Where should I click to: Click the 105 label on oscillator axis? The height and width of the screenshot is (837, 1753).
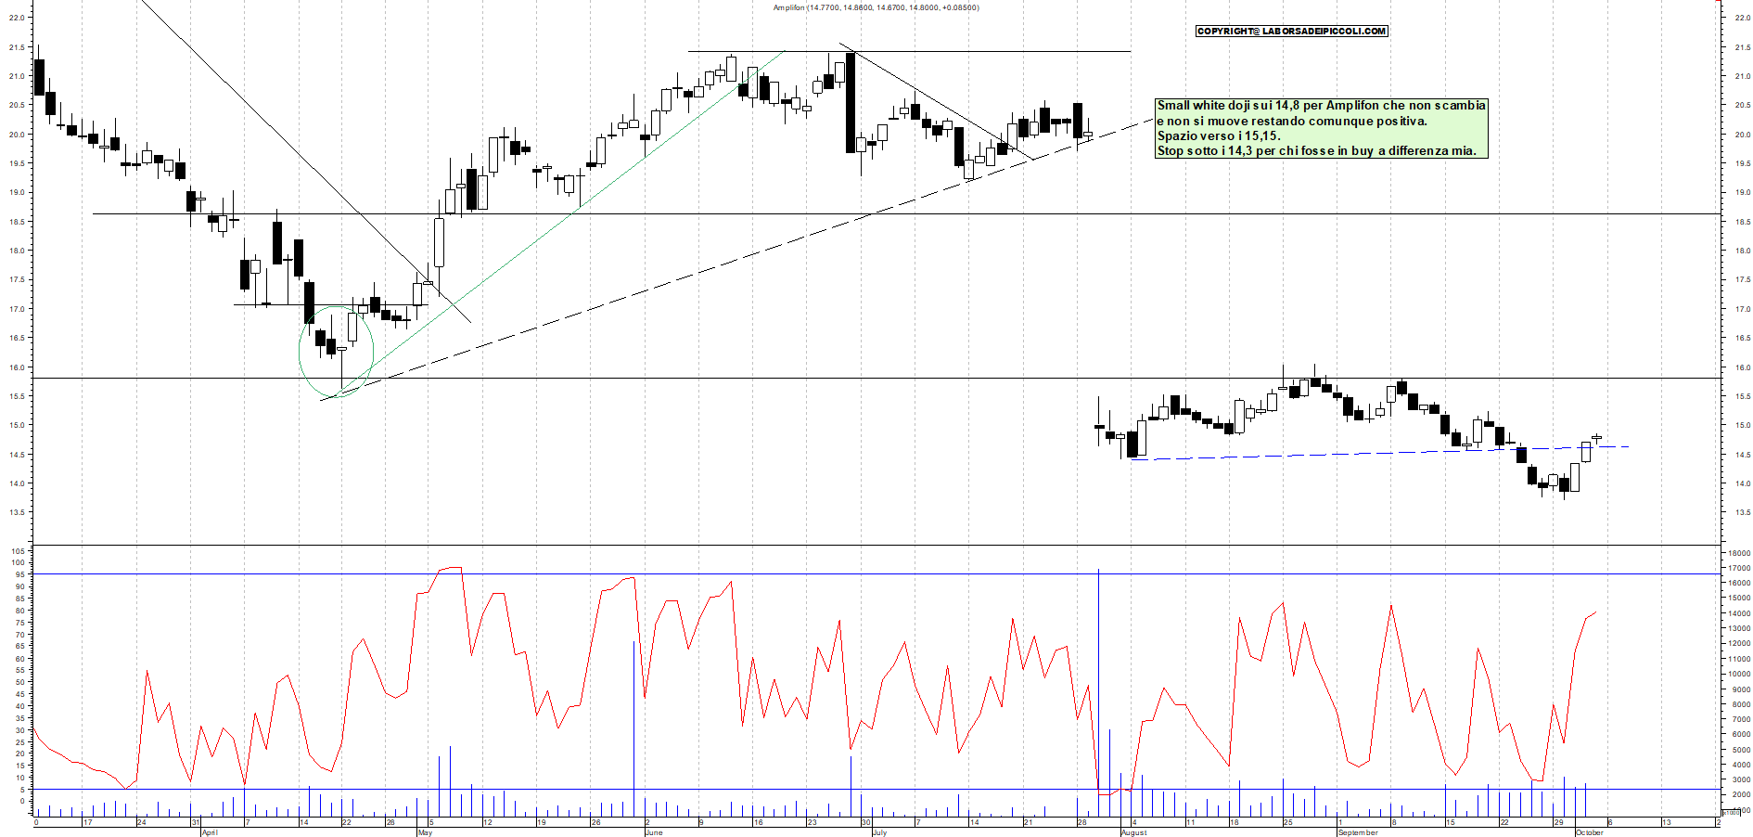(19, 551)
